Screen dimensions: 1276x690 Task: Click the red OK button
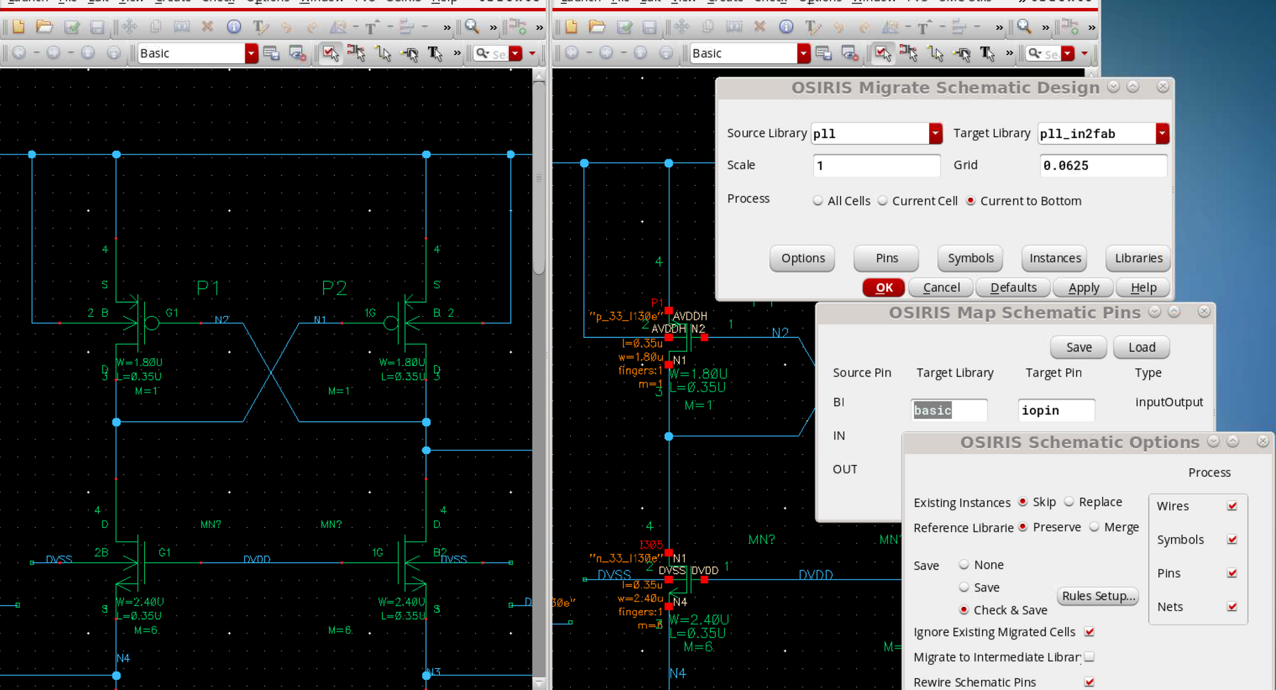click(884, 288)
